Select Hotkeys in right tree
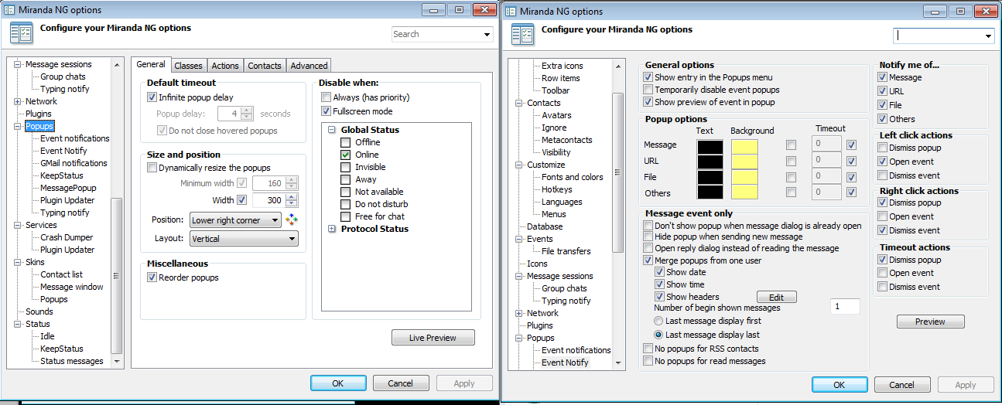1002x405 pixels. point(557,189)
